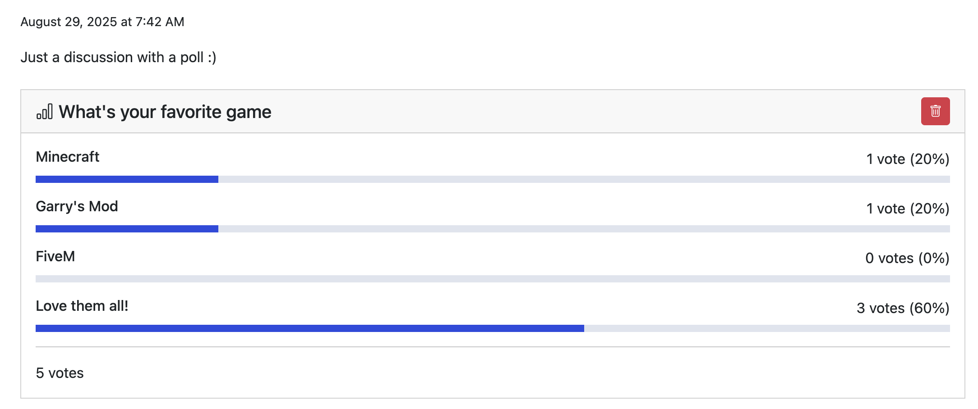The width and height of the screenshot is (978, 409).
Task: Click the empty FiveM progress bar
Action: (x=493, y=279)
